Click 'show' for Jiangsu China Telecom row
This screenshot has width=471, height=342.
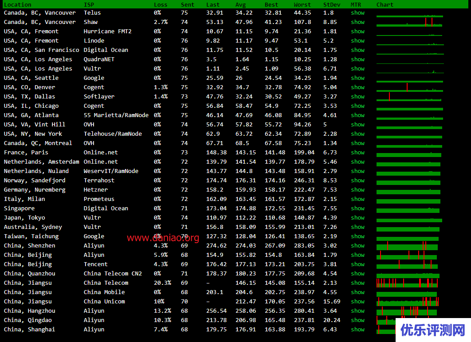coord(357,283)
